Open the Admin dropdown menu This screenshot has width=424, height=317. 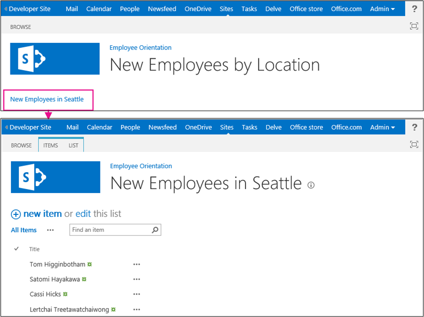coord(382,8)
